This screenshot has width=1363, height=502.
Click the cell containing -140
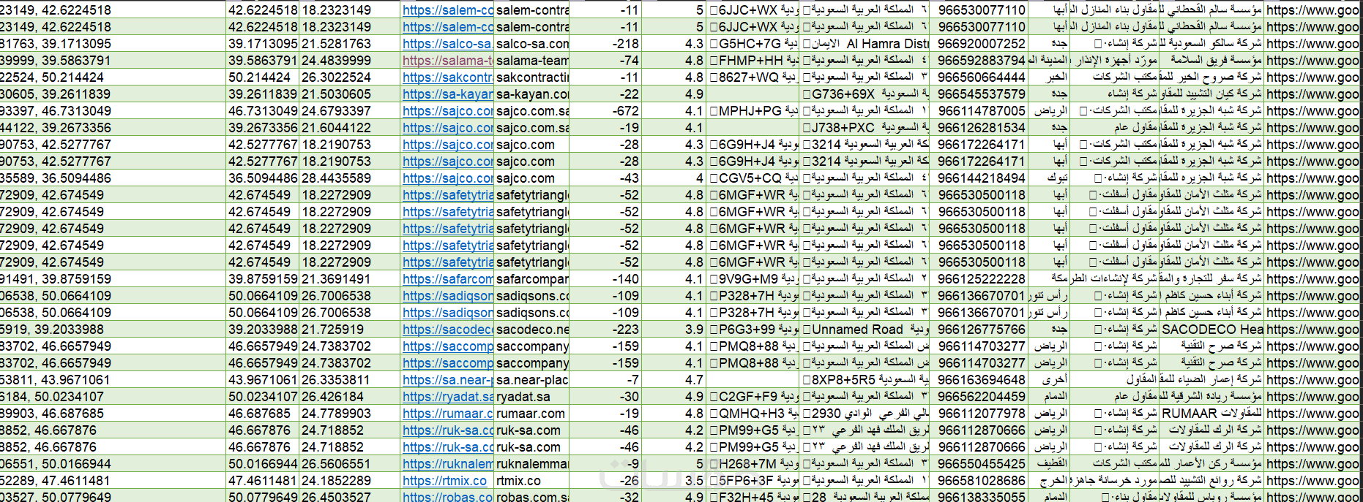606,279
